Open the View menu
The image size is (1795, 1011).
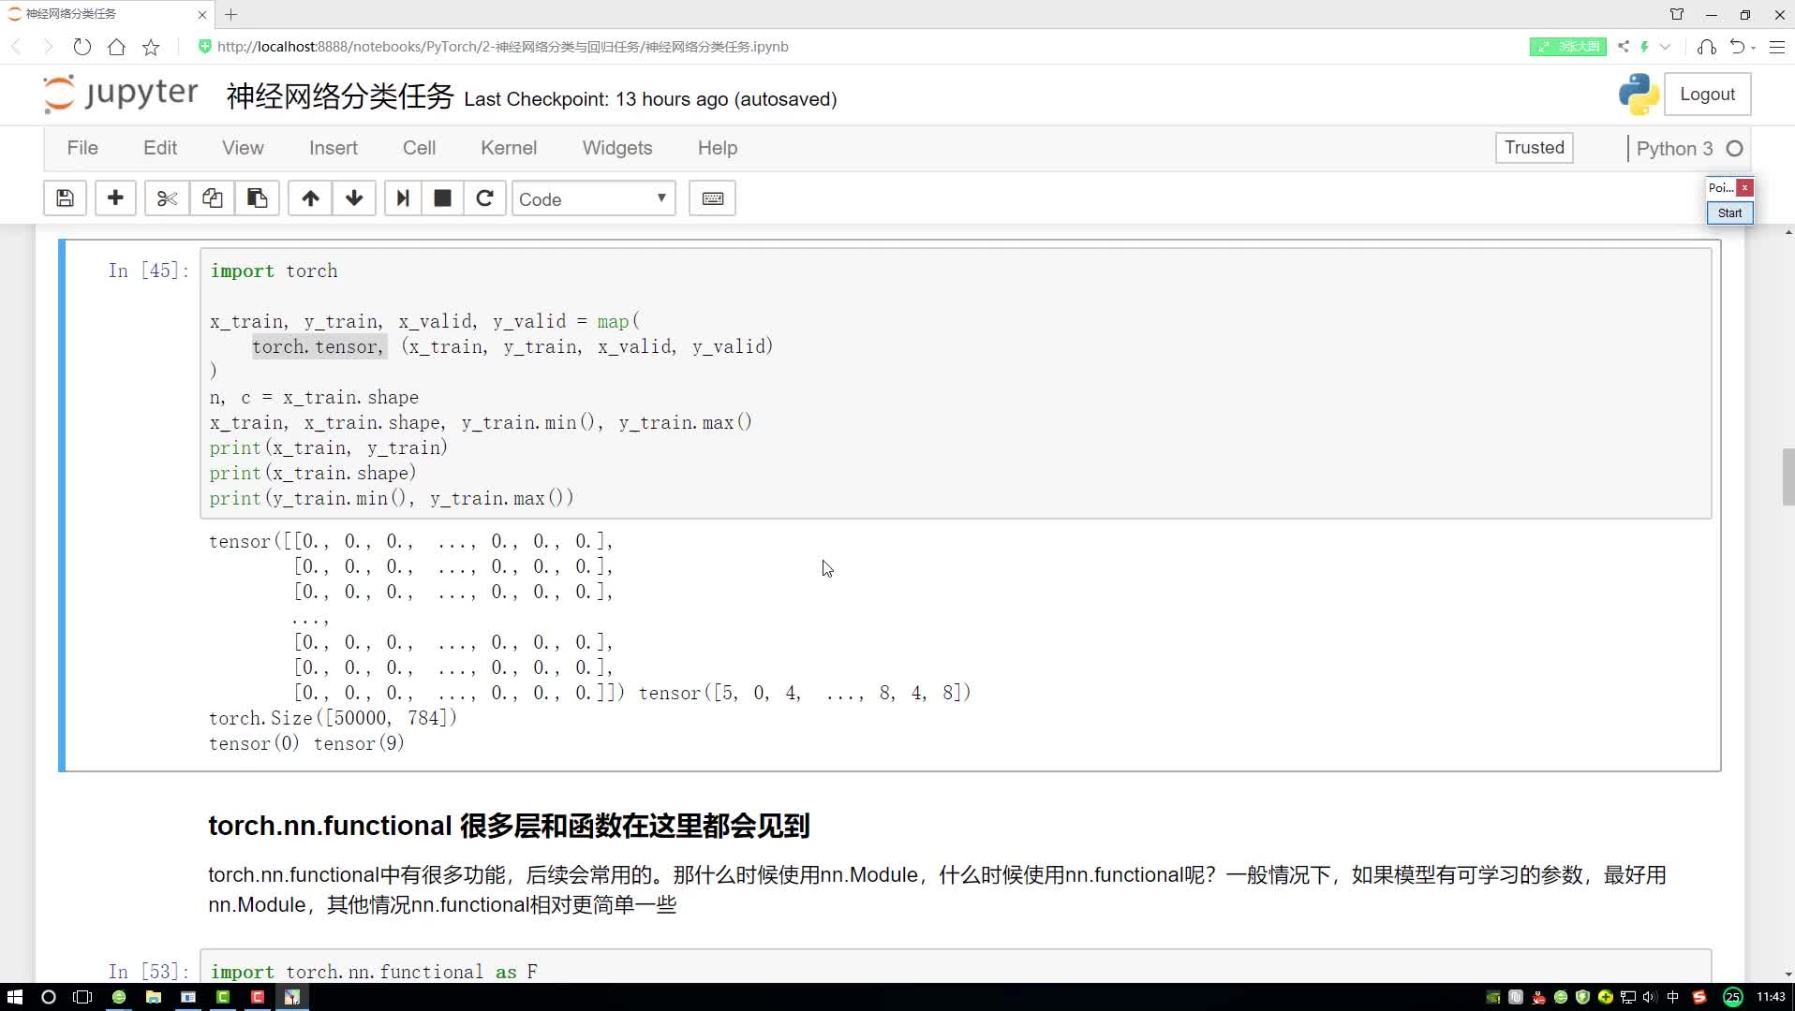point(243,148)
